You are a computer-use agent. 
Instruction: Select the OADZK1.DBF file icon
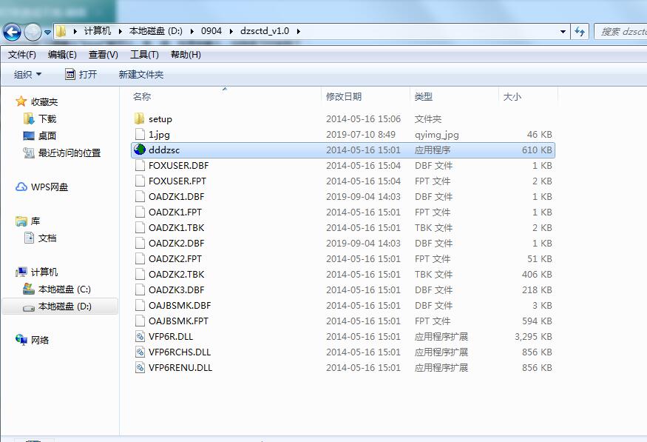tap(140, 196)
